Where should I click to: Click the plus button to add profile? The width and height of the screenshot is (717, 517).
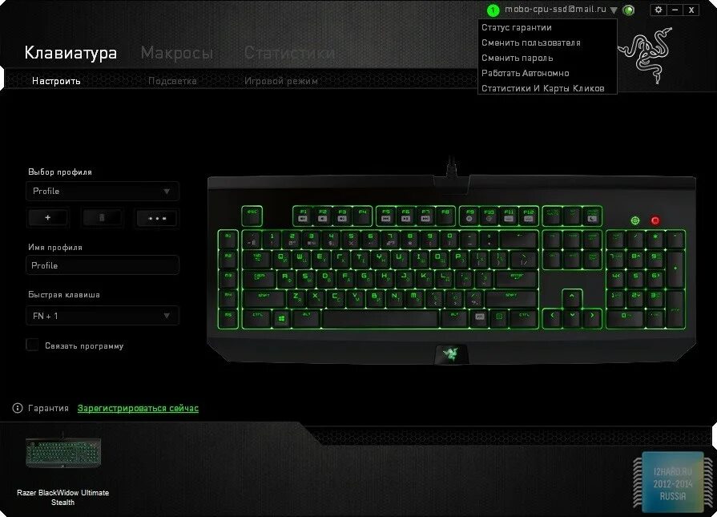48,218
